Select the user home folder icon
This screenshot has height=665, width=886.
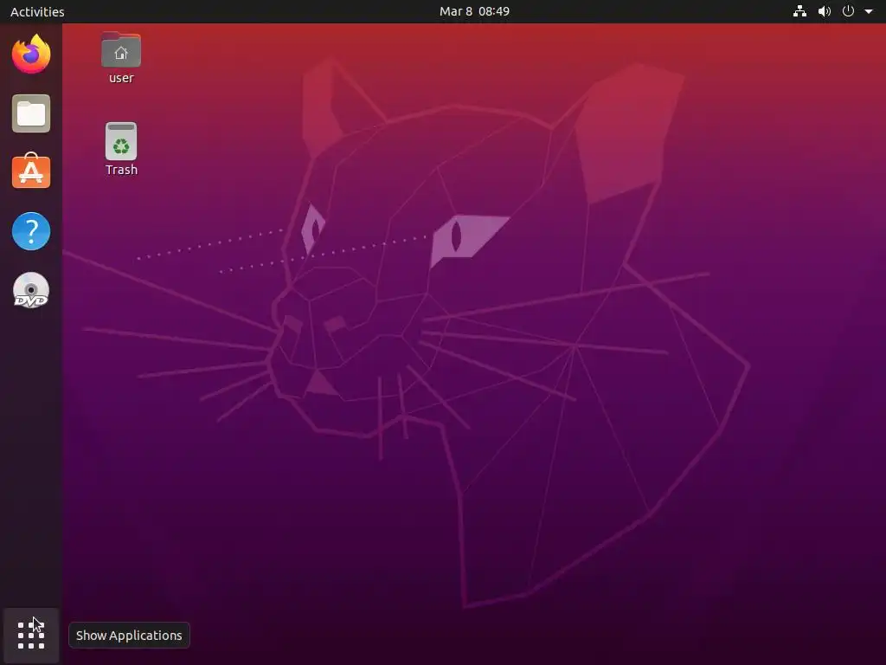121,58
